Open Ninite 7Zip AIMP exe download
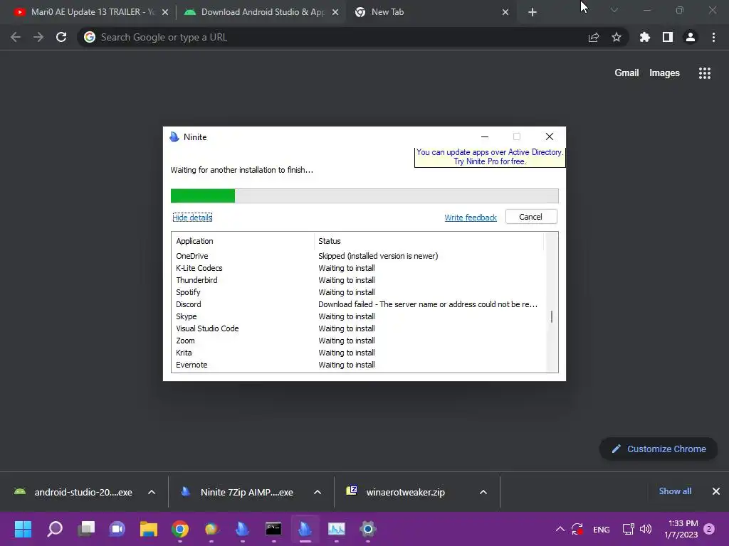 (238, 492)
